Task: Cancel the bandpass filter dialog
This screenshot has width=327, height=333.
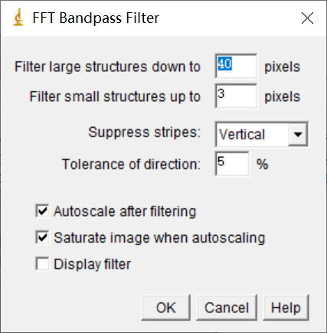Action: 227,308
